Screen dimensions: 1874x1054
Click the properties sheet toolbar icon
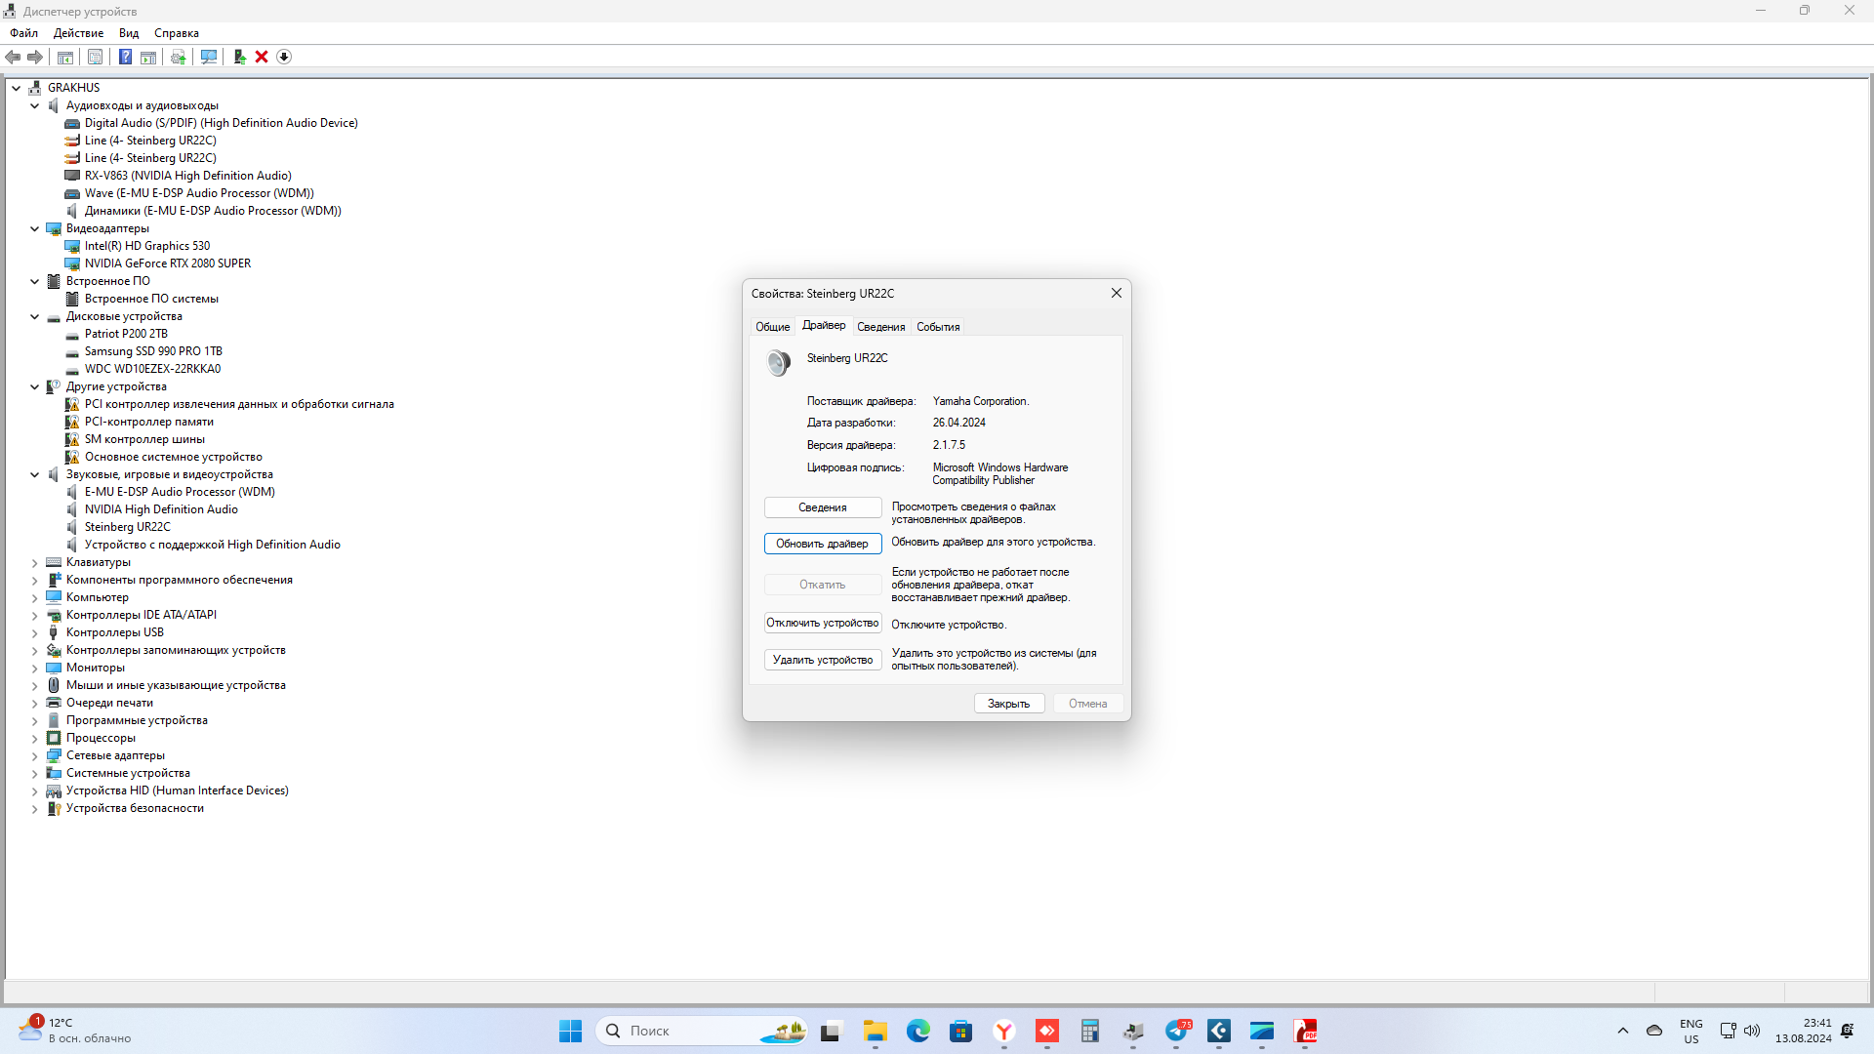95,57
